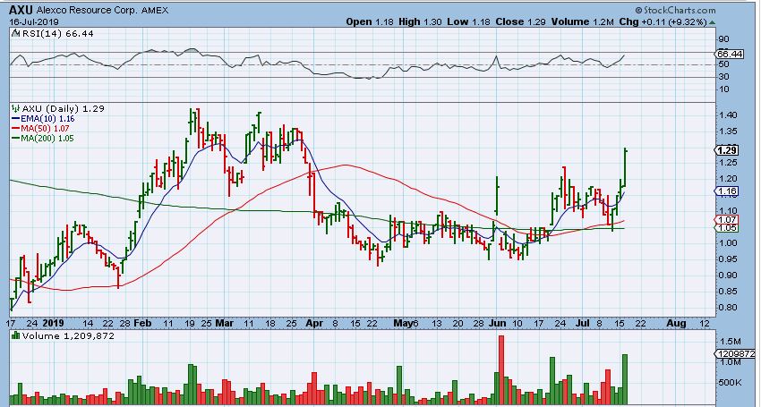Screen dimensions: 761x407
Task: Click the Jun month label on date axis
Action: coord(498,323)
